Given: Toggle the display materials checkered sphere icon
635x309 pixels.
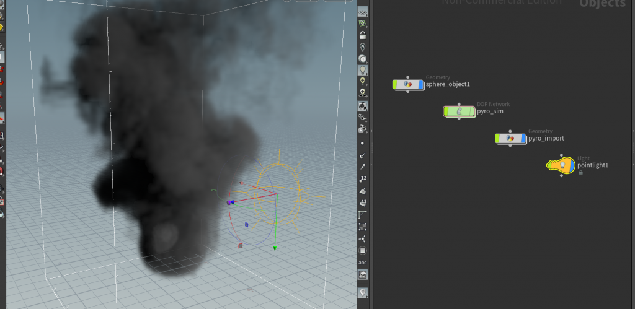Looking at the screenshot, I should click(x=362, y=106).
